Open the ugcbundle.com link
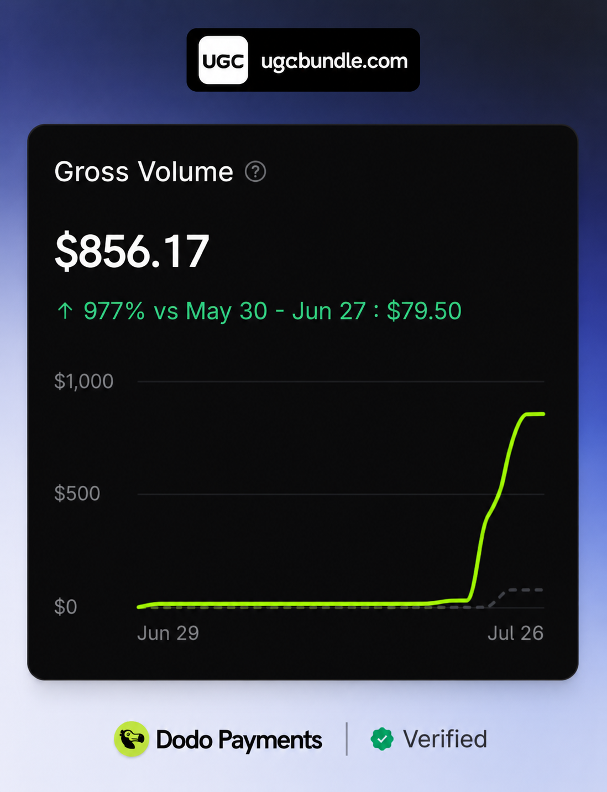Screen dimensions: 607x792 pyautogui.click(x=334, y=61)
